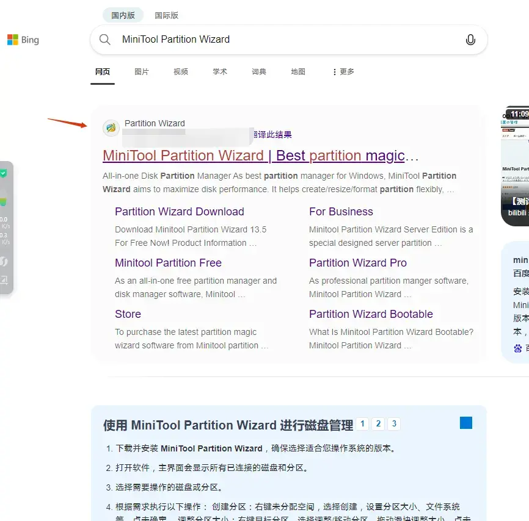Open the Partition Wizard Pro sitelink
Screen dimensions: 529x521
pos(358,263)
